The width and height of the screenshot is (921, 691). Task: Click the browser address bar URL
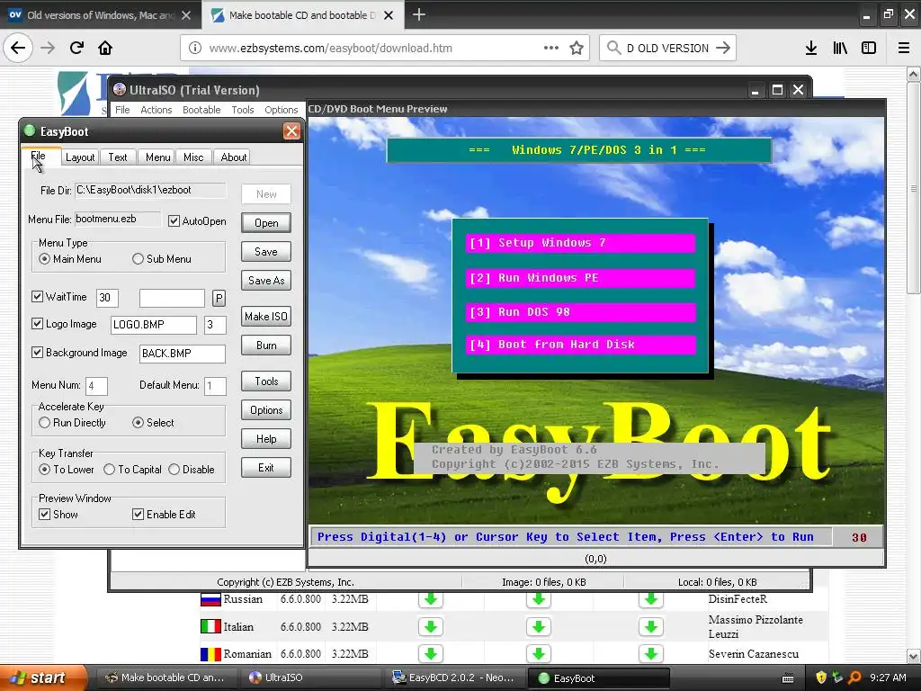point(331,49)
